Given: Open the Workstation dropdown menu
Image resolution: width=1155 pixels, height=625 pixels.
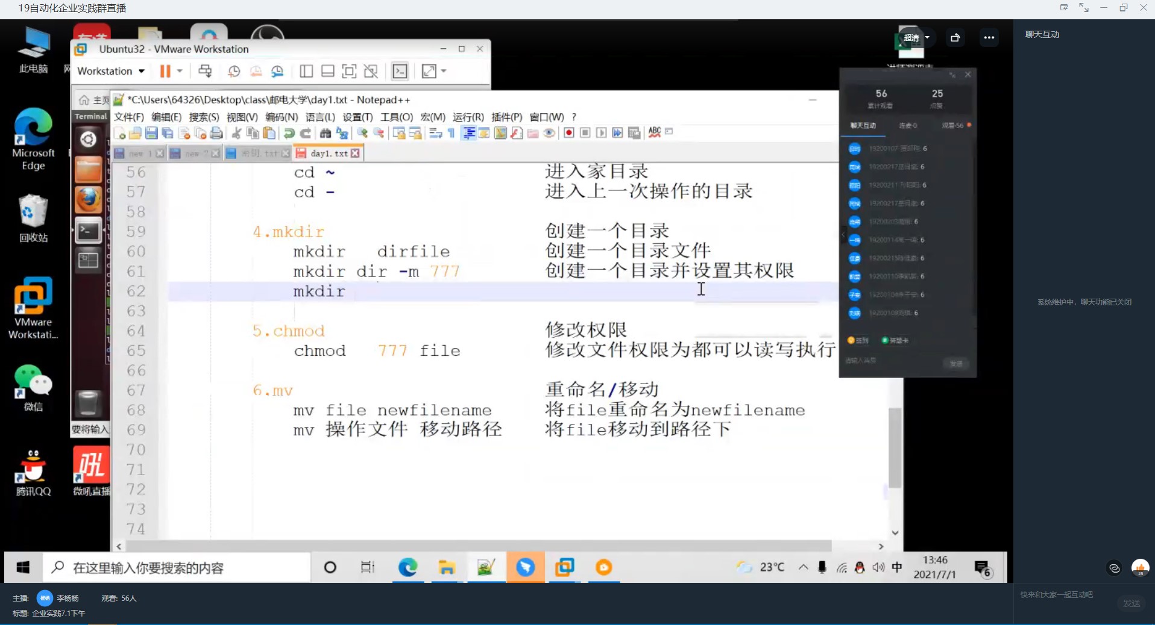Looking at the screenshot, I should (111, 72).
